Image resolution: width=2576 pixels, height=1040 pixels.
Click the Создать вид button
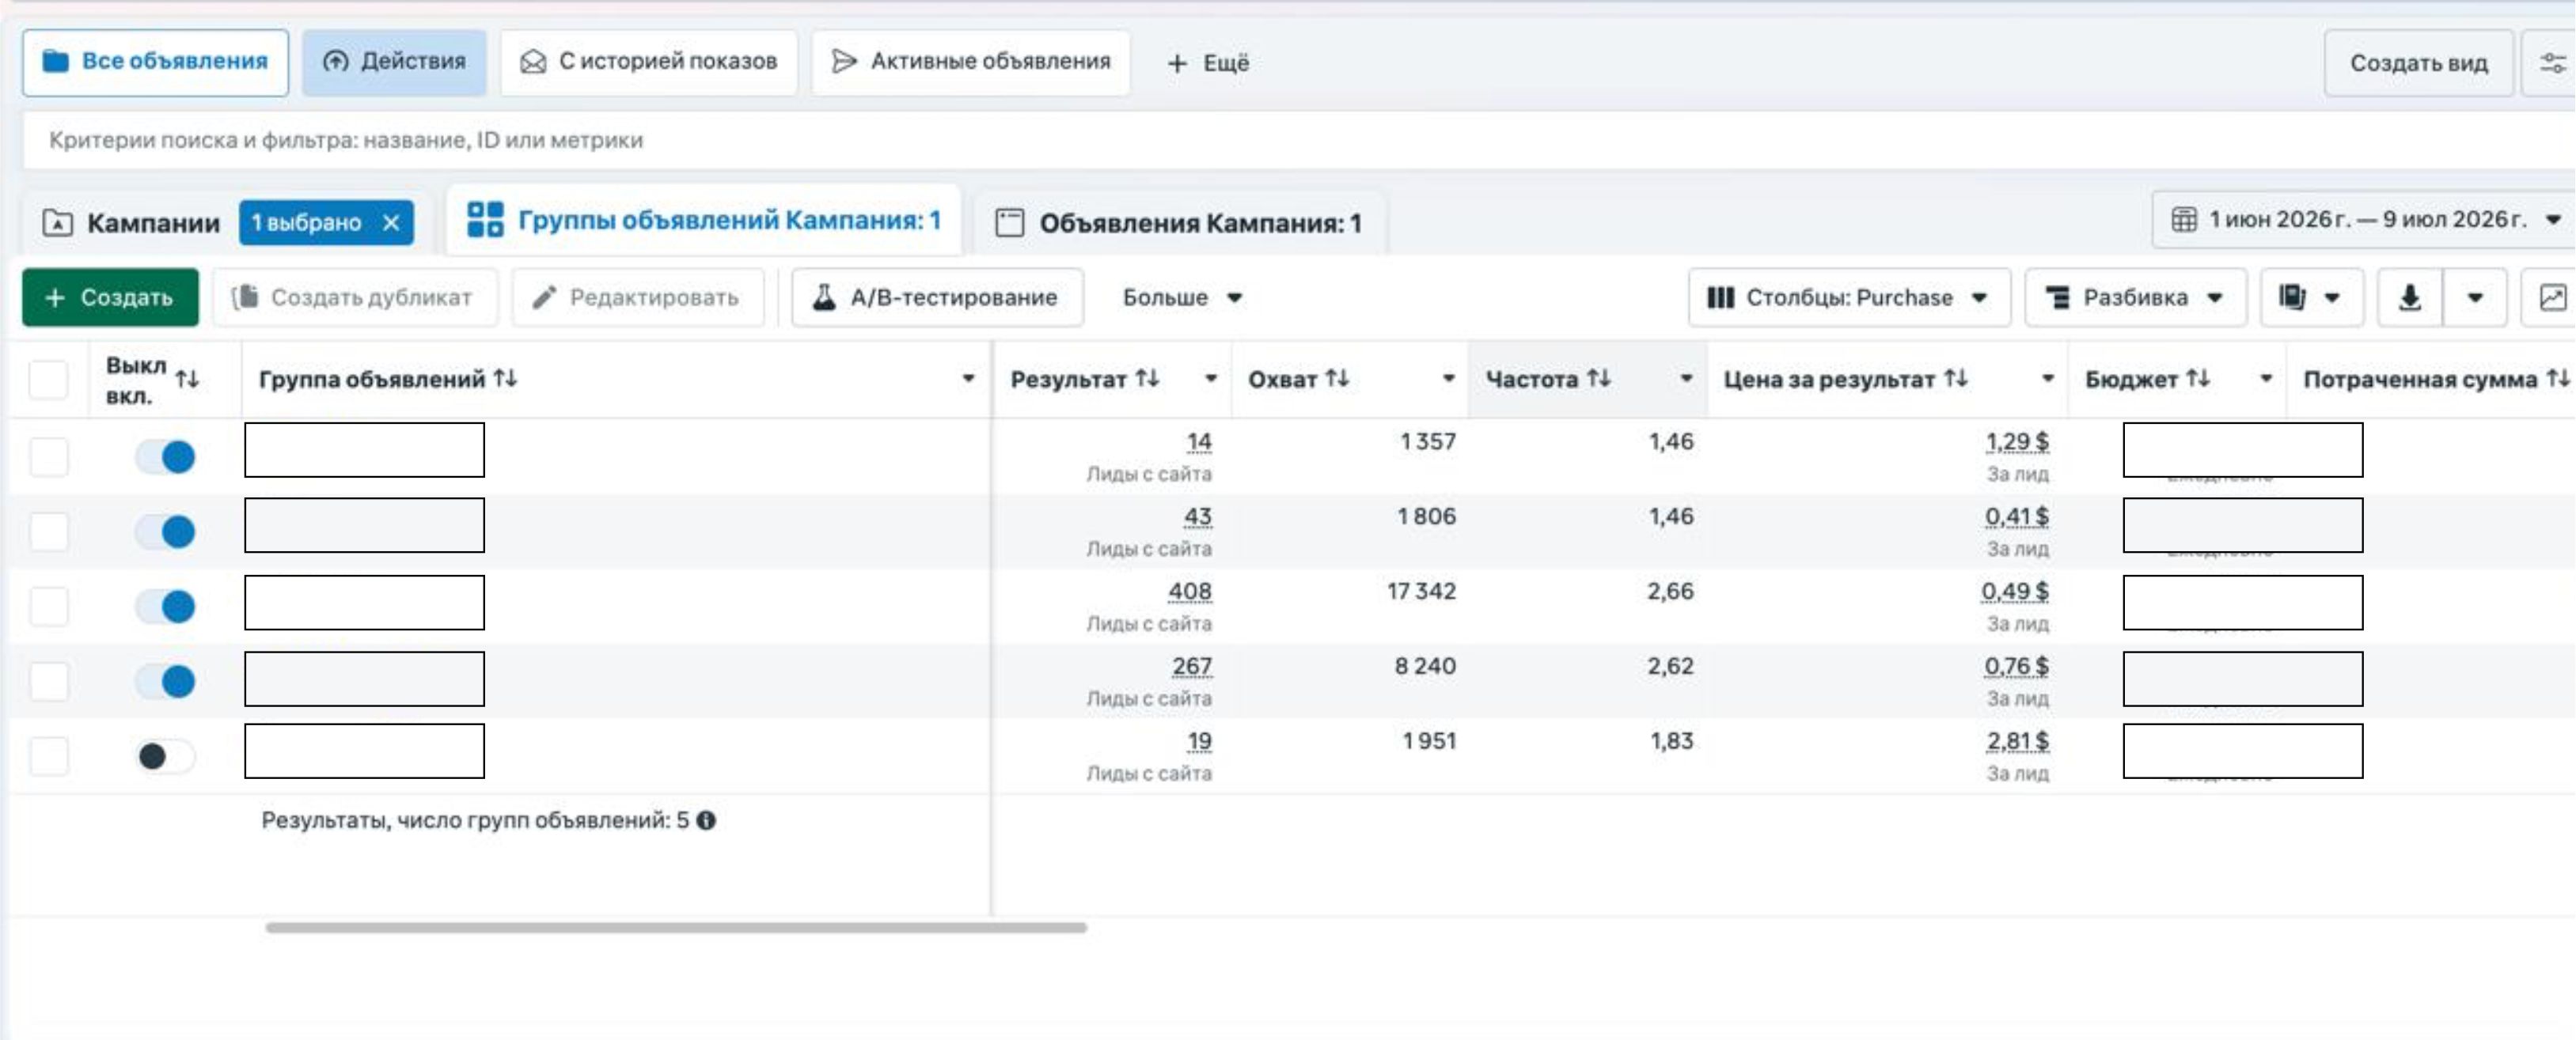click(x=2418, y=63)
